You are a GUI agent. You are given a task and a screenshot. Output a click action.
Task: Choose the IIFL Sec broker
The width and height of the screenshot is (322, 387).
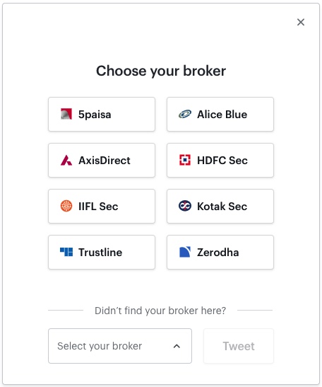(102, 206)
